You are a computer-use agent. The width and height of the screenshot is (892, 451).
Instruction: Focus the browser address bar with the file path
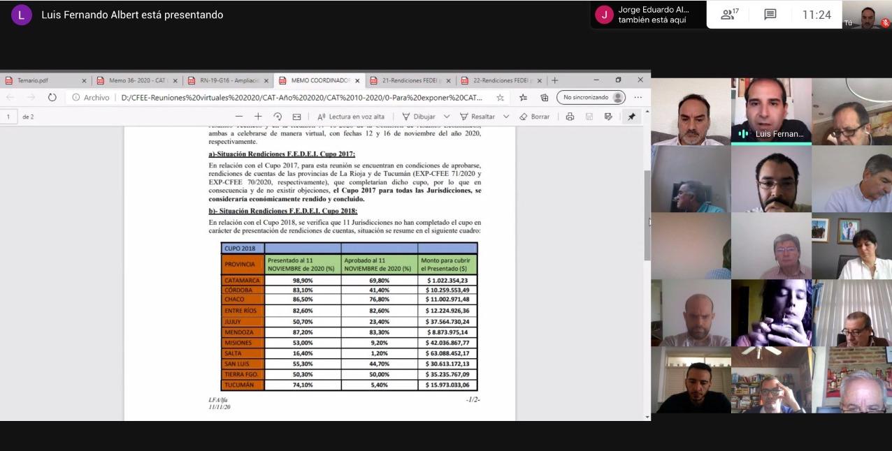301,98
